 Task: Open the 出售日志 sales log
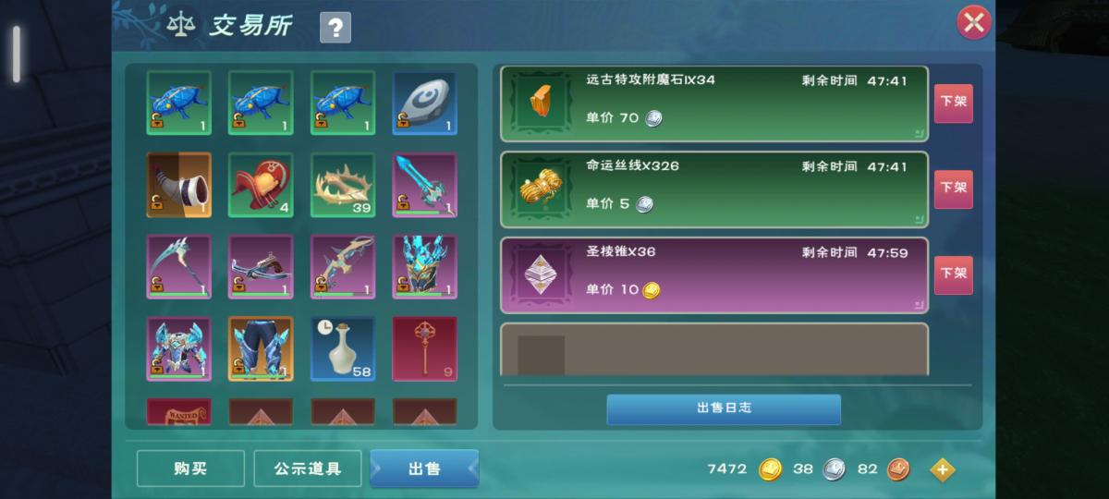point(724,408)
